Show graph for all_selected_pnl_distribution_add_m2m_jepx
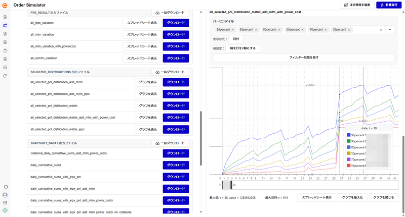Viewport: 405px width, 217px height. (x=148, y=94)
